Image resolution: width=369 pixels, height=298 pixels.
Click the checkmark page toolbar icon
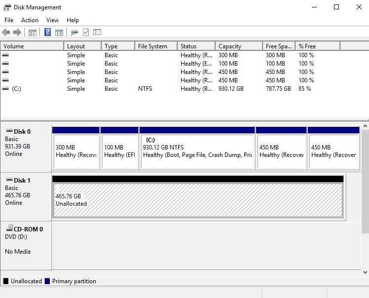tap(86, 33)
